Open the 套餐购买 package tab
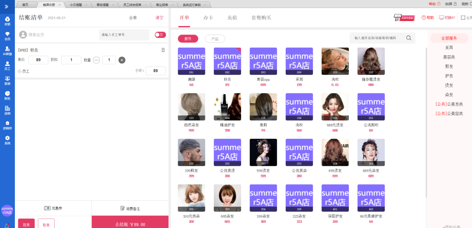 tap(261, 18)
